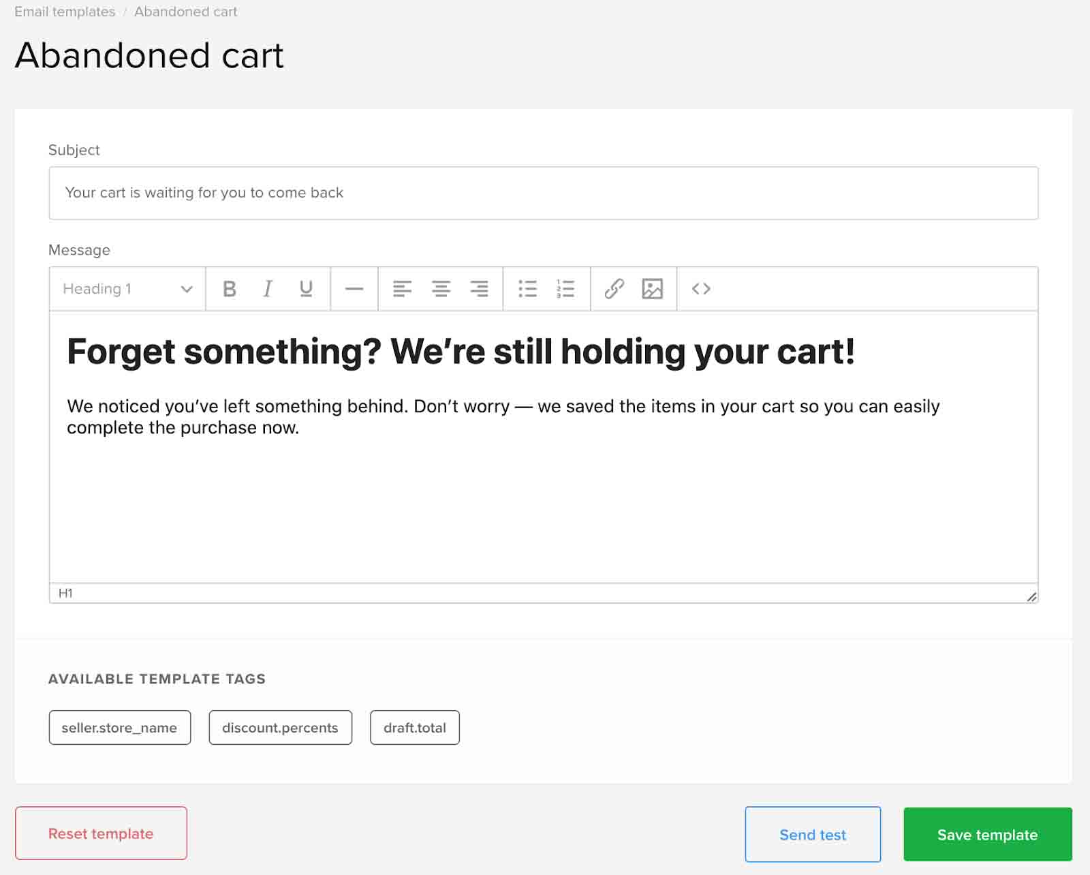Toggle underline formatting in the toolbar

click(x=306, y=289)
